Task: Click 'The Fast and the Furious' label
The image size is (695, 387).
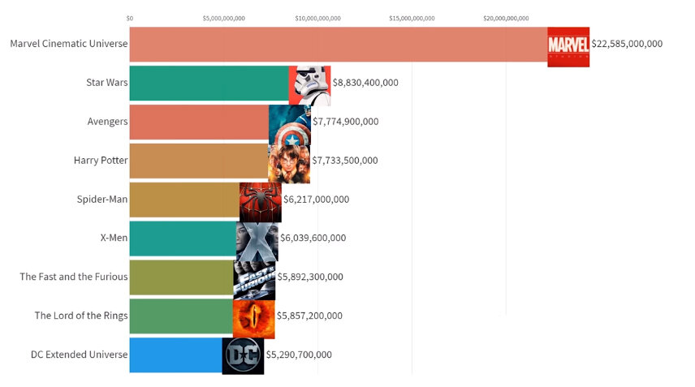Action: [x=74, y=277]
